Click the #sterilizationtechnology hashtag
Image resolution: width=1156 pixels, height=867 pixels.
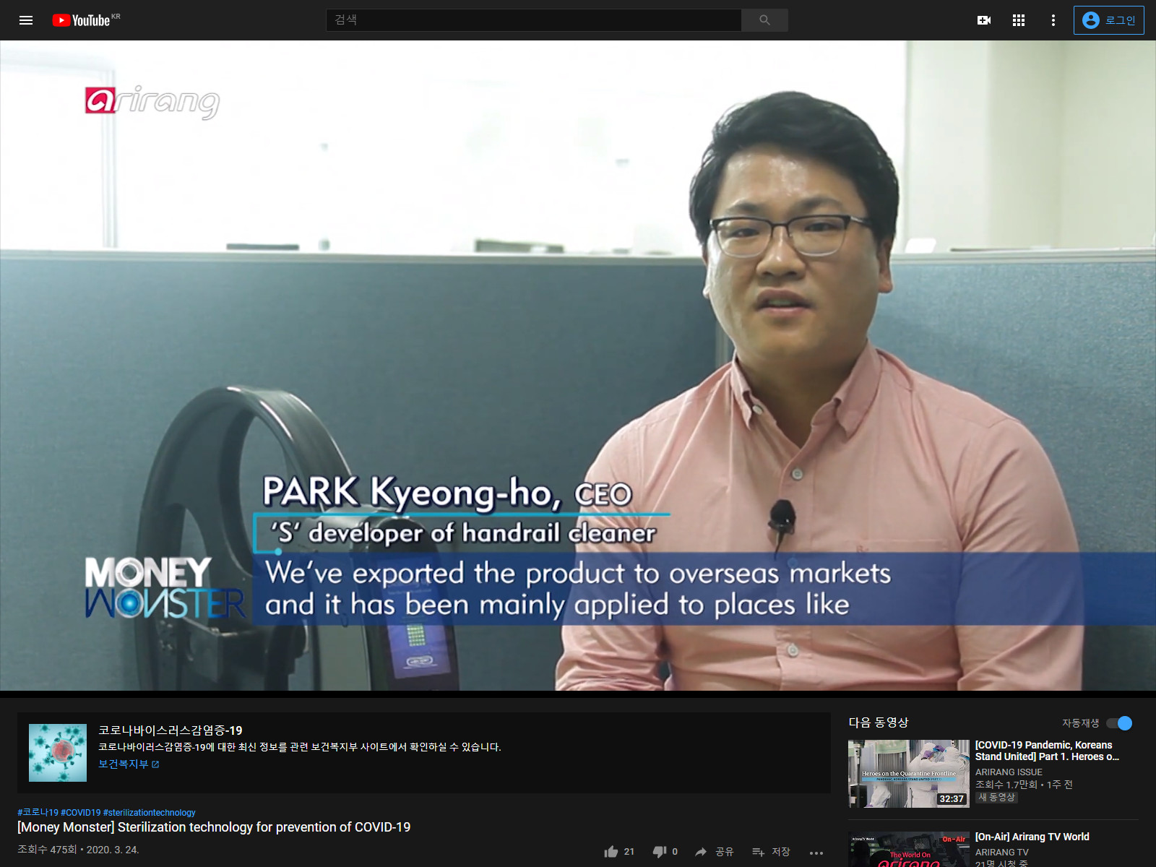(x=150, y=813)
